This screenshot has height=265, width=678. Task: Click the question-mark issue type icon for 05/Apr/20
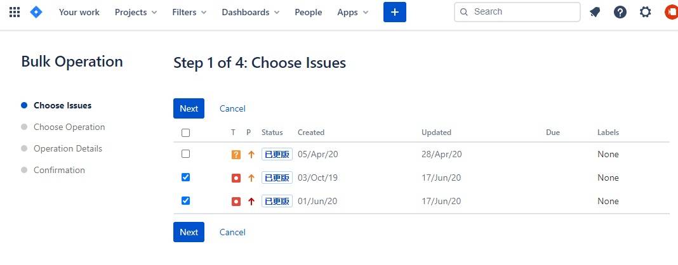point(236,155)
